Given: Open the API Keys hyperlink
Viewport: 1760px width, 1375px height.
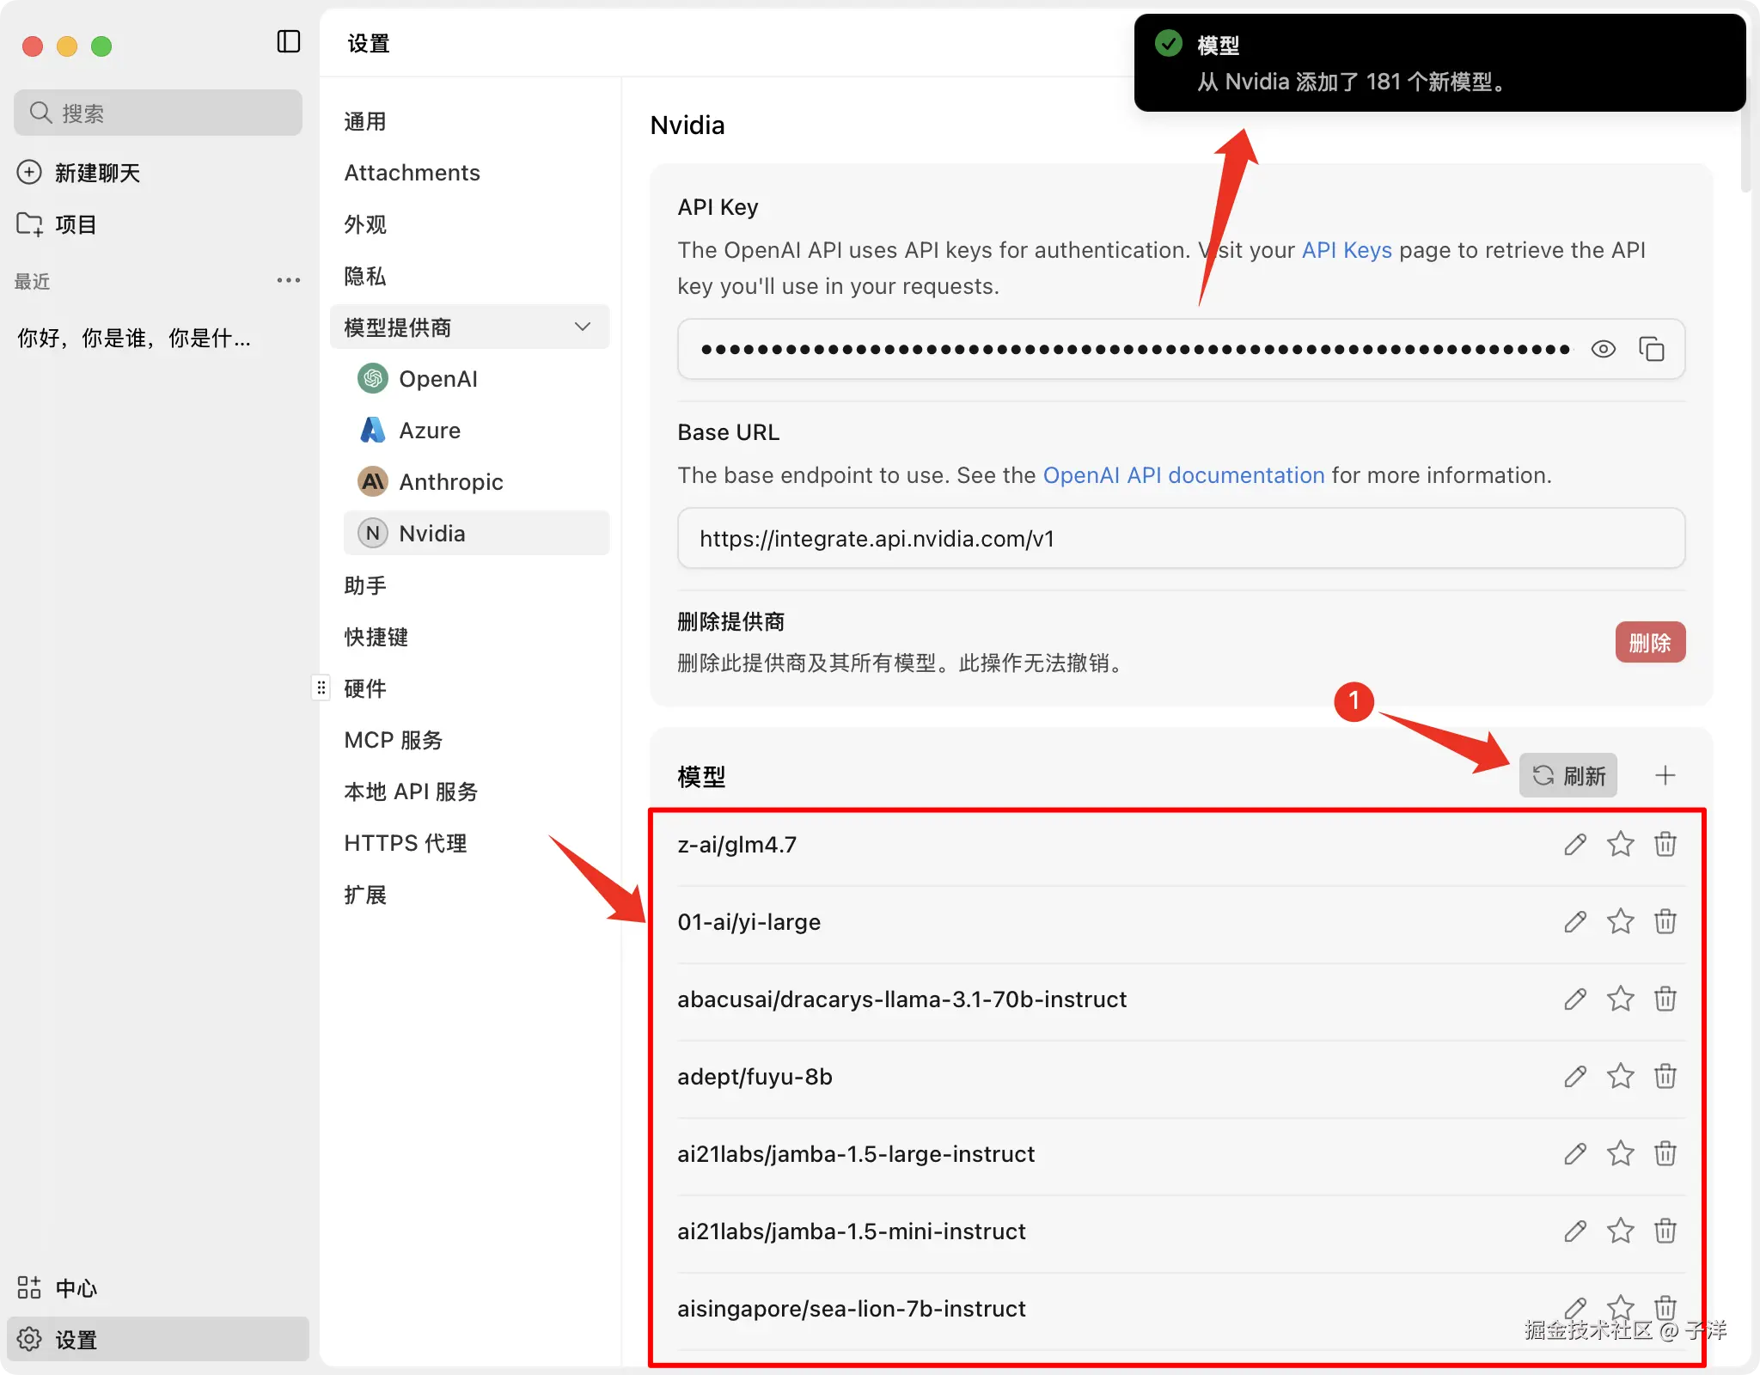Looking at the screenshot, I should pos(1346,250).
